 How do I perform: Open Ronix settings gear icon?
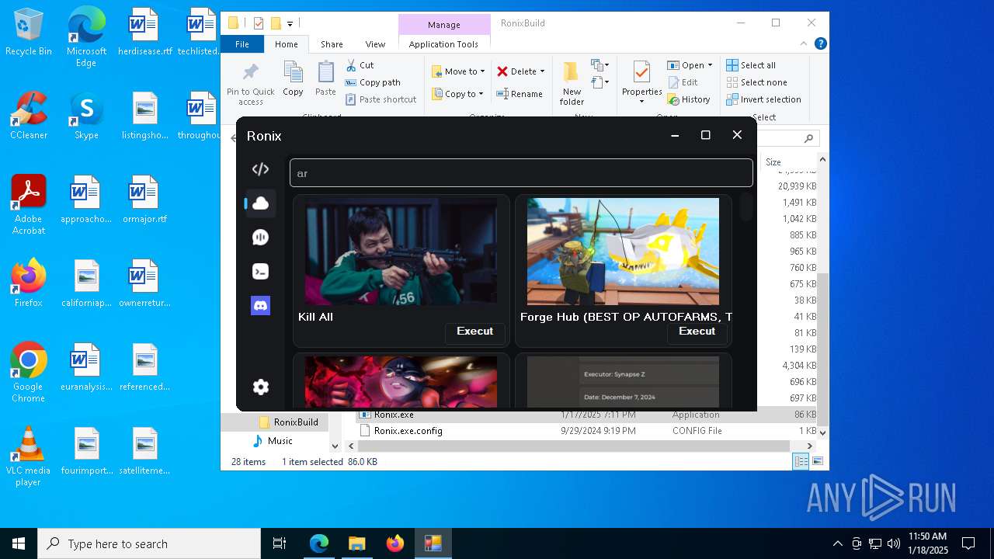[261, 387]
